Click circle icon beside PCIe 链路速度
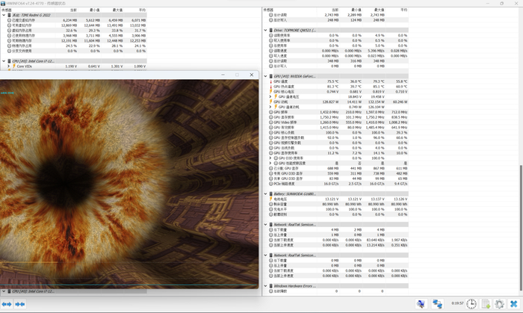523x313 pixels. click(x=270, y=184)
